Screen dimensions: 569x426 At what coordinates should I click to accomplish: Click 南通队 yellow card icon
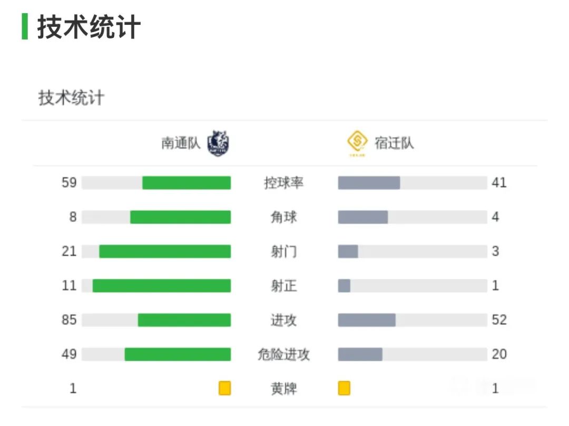pos(224,388)
